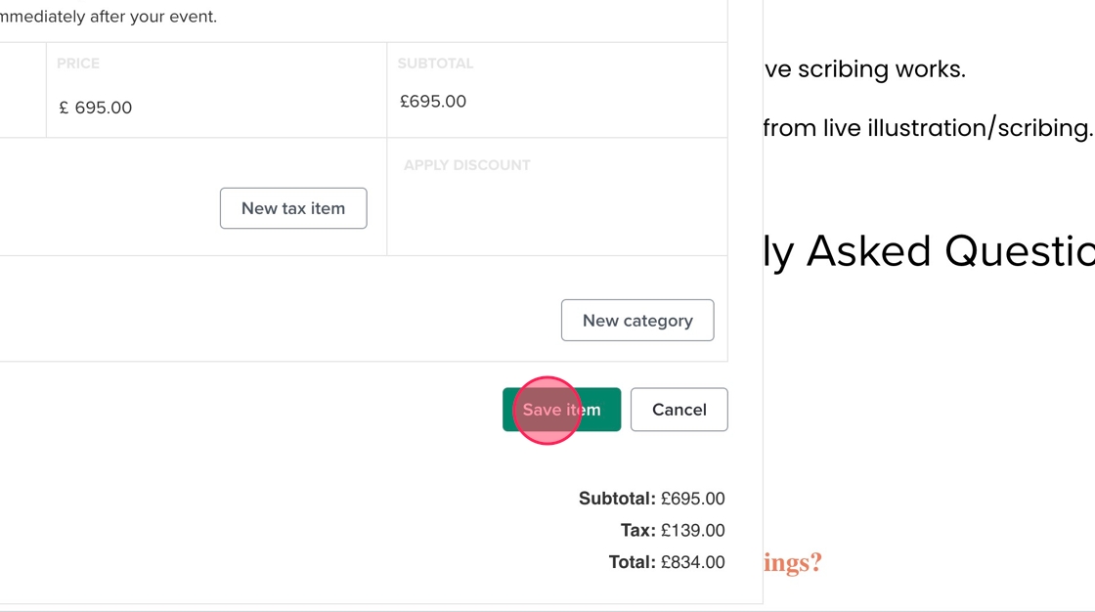The image size is (1095, 612).
Task: Select the £695.00 row subtotal value
Action: coord(433,102)
